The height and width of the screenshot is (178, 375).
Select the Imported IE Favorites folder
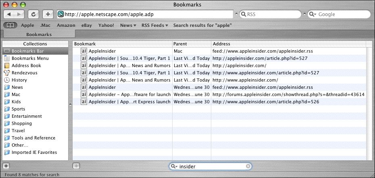(x=34, y=152)
